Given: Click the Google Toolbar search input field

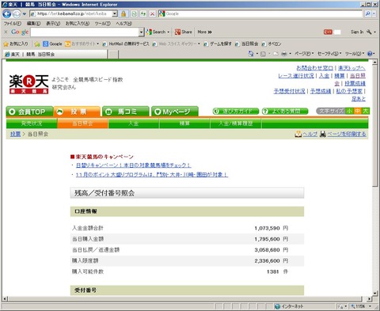Looking at the screenshot, I should click(x=85, y=32).
